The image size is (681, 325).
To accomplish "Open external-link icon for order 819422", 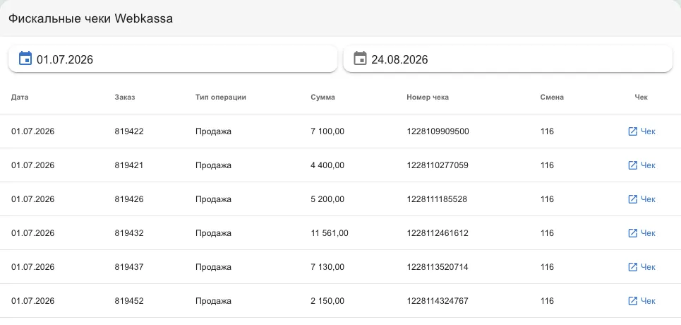I will click(x=633, y=131).
